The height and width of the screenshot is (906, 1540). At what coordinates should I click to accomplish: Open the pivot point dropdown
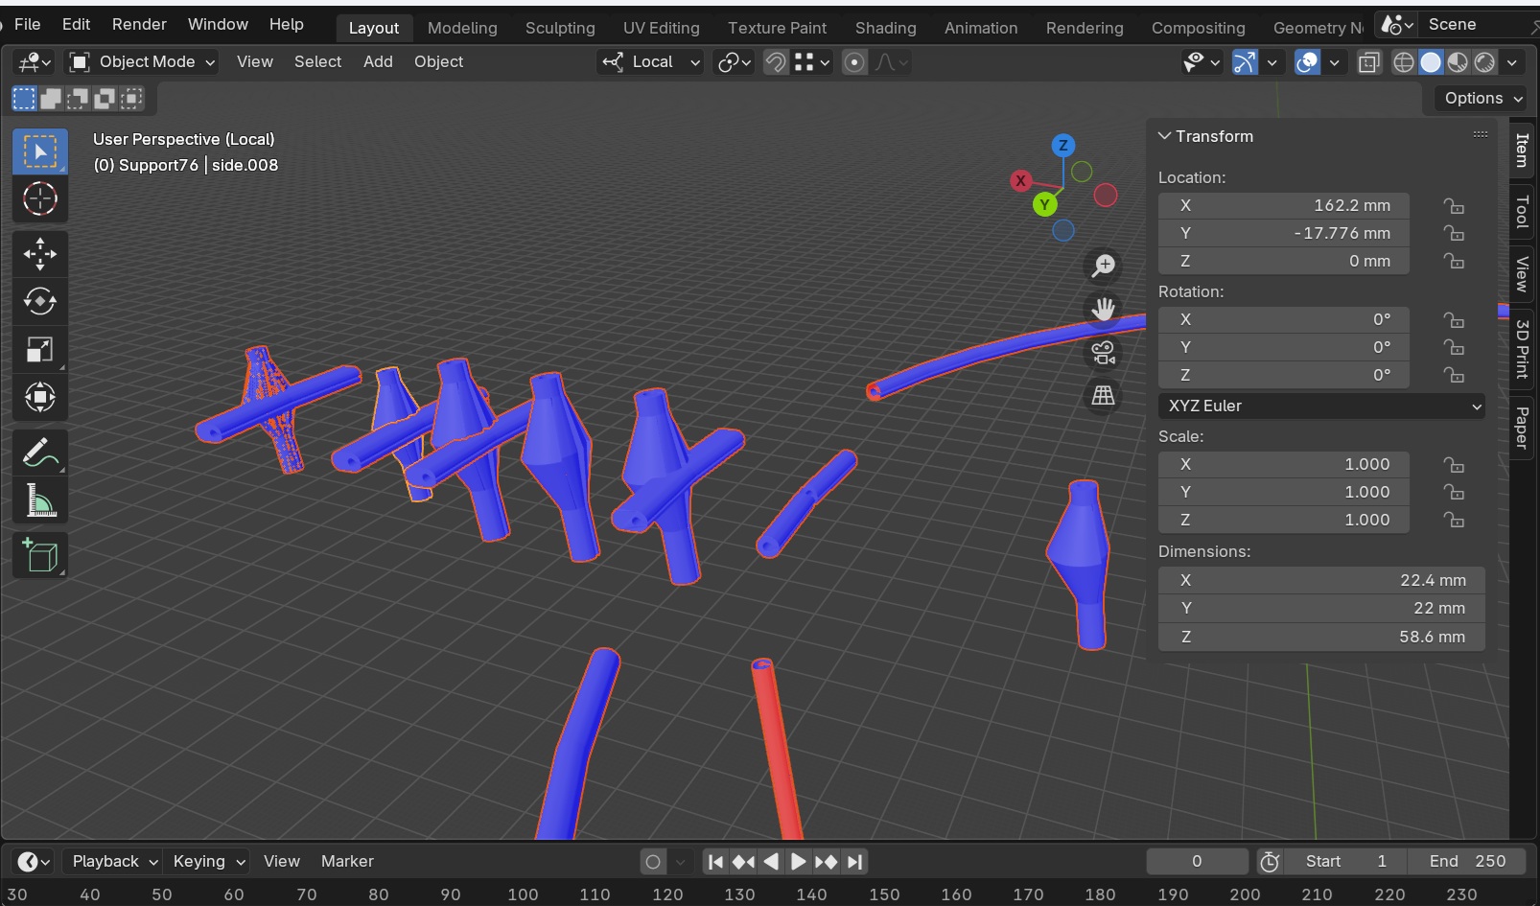[735, 62]
